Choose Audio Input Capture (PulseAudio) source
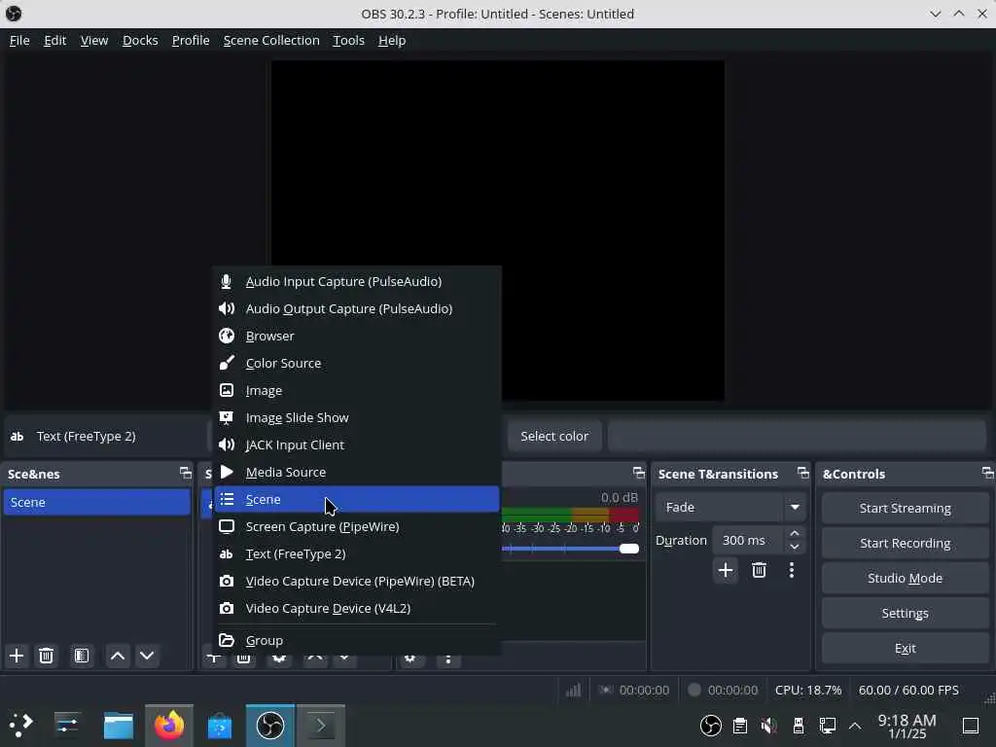This screenshot has height=747, width=996. pos(357,281)
